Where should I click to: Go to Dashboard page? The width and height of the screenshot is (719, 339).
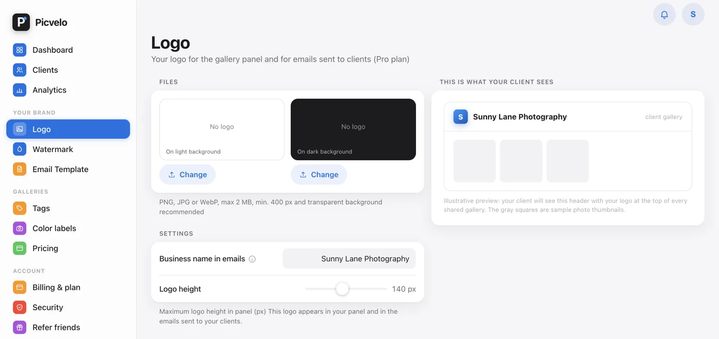(x=68, y=50)
